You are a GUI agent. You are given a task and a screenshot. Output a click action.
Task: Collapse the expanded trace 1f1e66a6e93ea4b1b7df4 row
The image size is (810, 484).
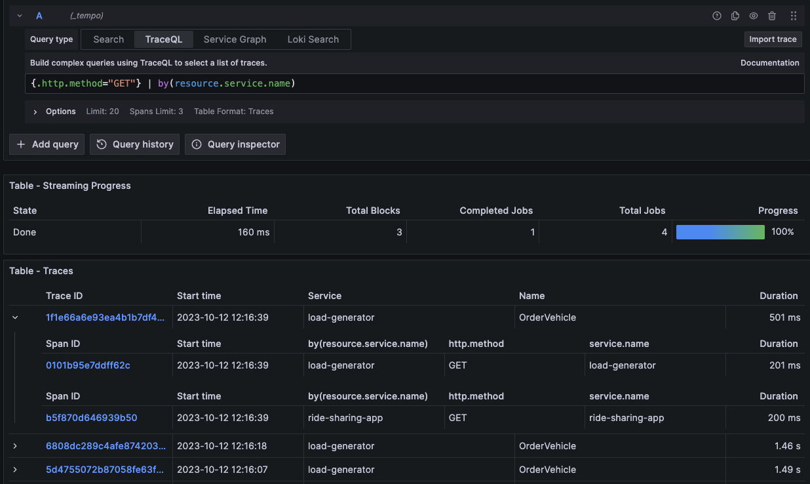15,317
